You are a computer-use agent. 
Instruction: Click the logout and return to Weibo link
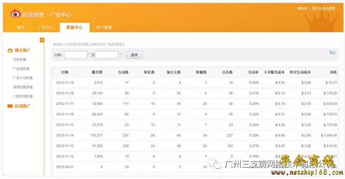[323, 8]
